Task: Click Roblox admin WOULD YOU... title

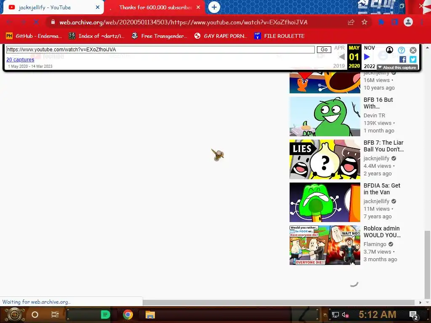Action: 382,232
